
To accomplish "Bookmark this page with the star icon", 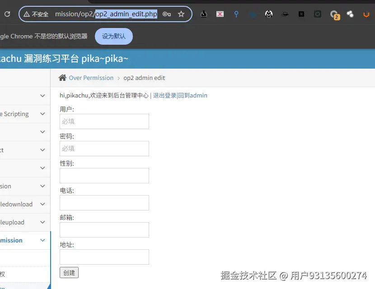I will (181, 14).
